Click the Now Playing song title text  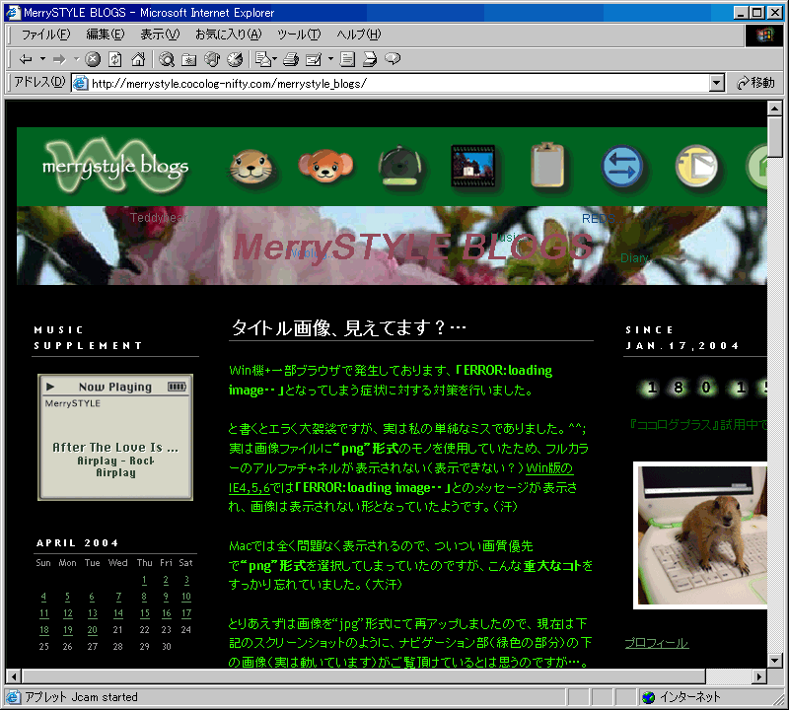115,448
